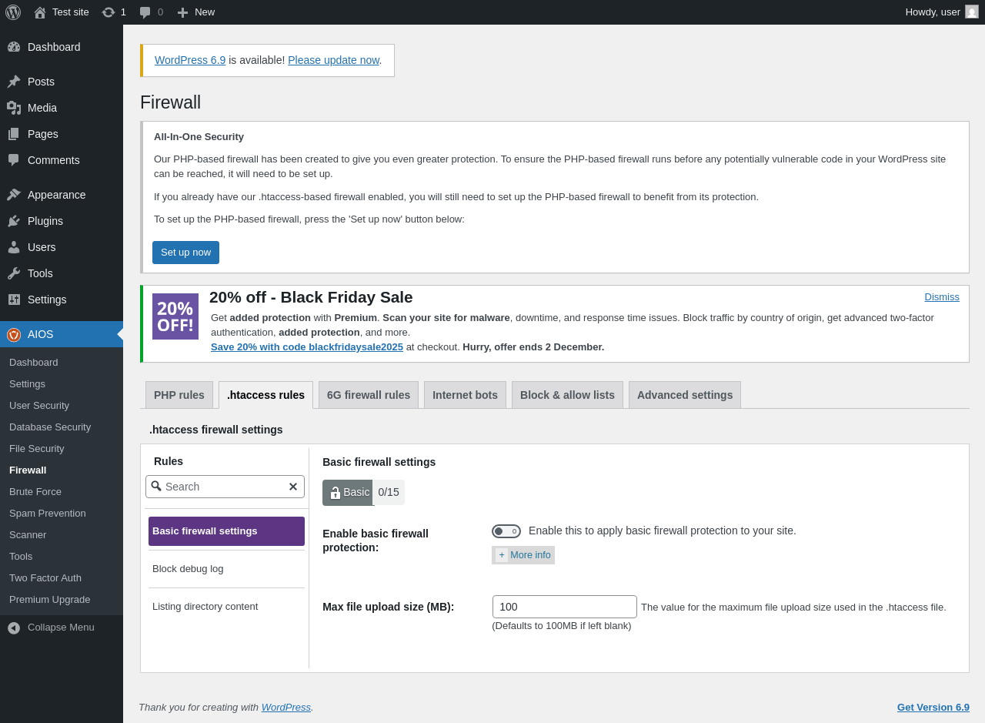Open the 6G firewall rules tab
This screenshot has height=723, width=985.
369,395
